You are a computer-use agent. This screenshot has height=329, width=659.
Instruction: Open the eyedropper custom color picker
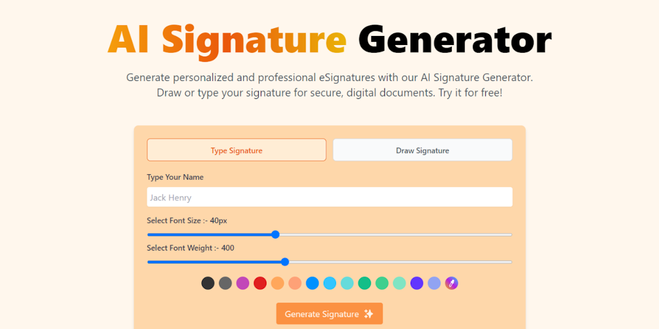tap(452, 283)
